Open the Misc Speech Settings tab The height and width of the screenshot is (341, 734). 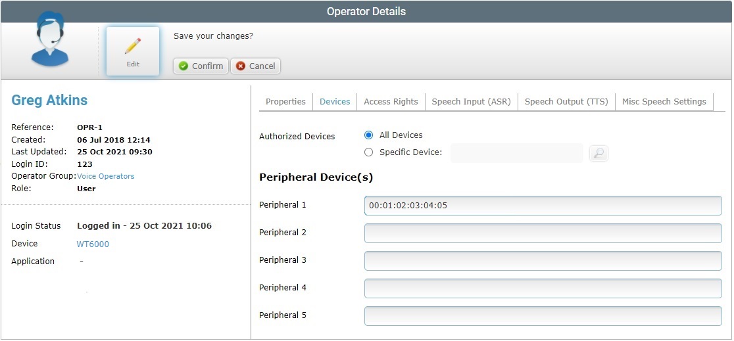[x=664, y=101]
